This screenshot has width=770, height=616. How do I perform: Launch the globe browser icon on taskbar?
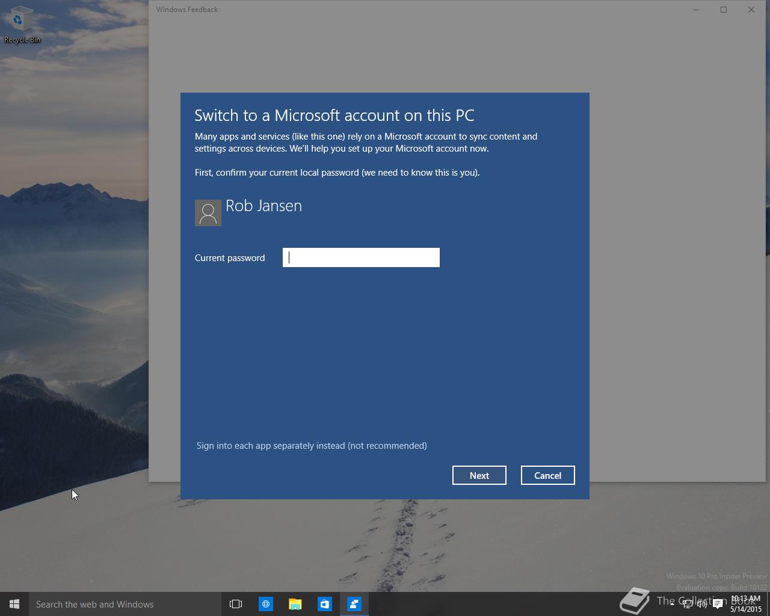265,604
